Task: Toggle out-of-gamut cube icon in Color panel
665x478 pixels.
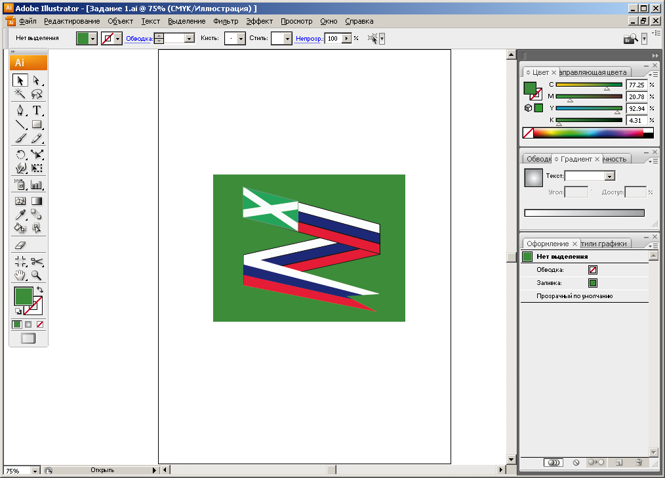Action: pos(528,108)
